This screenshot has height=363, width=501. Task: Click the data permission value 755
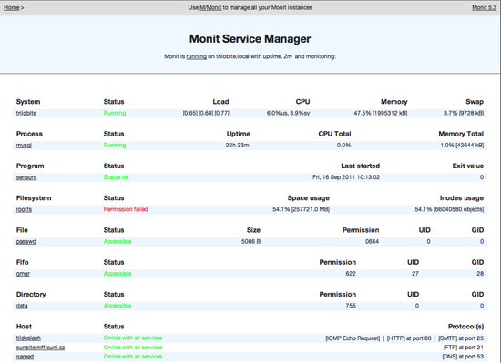pyautogui.click(x=351, y=306)
